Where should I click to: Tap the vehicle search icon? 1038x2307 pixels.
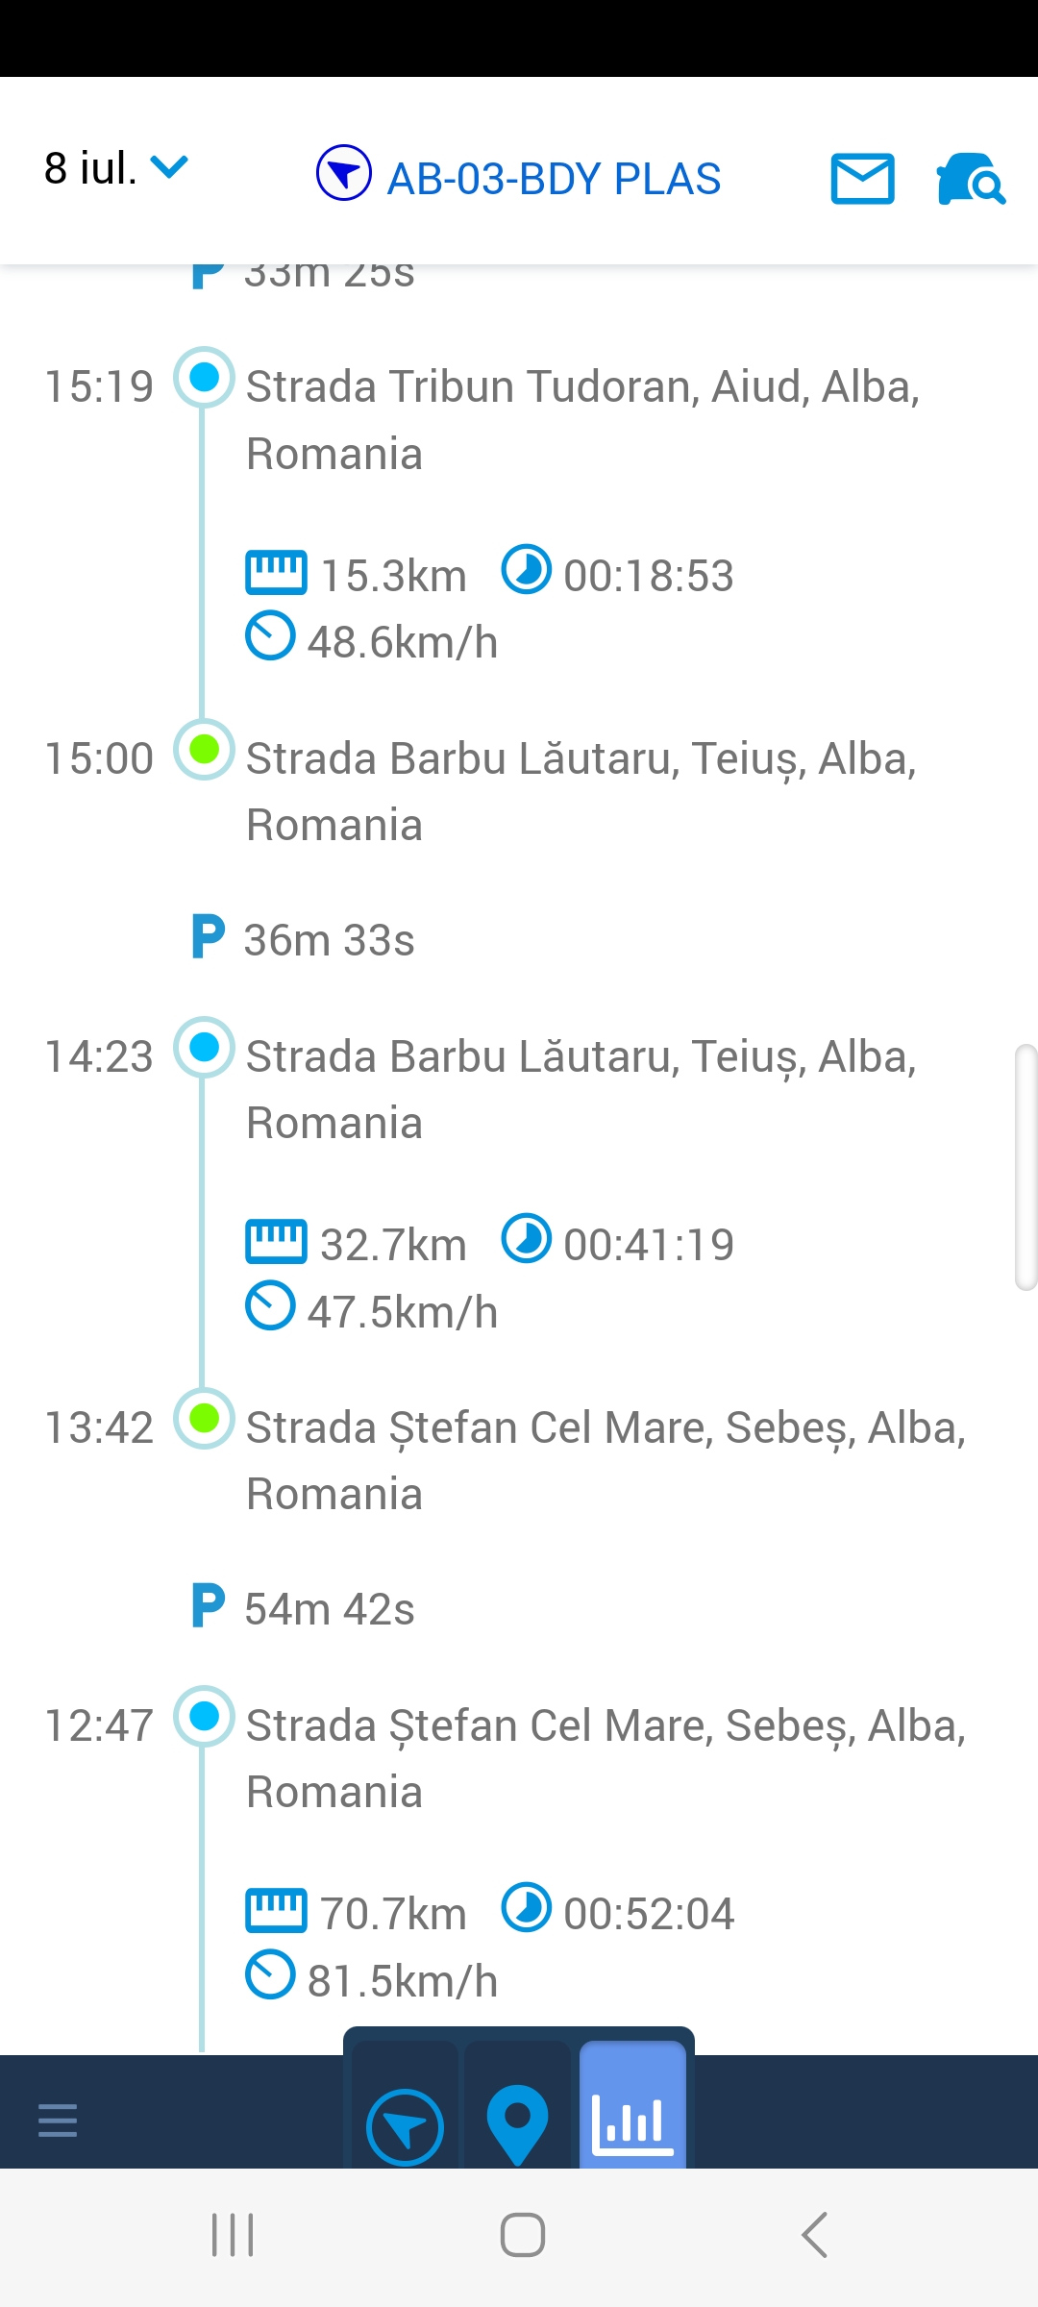click(970, 179)
